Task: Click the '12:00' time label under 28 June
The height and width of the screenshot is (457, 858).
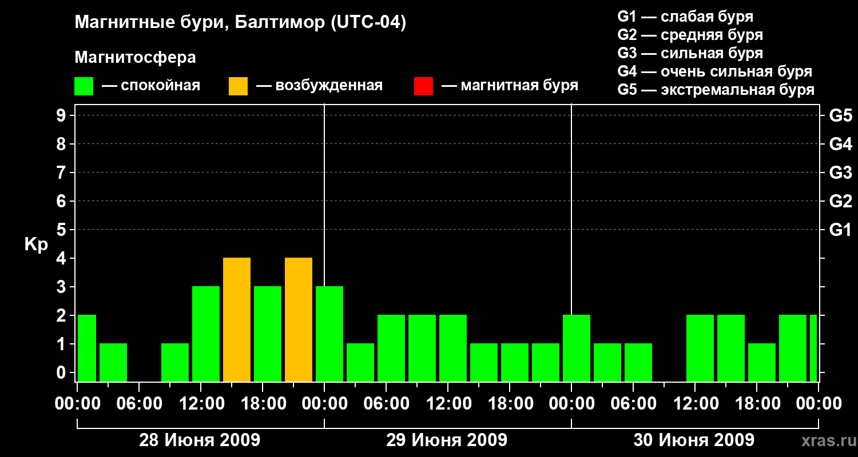Action: [x=201, y=404]
